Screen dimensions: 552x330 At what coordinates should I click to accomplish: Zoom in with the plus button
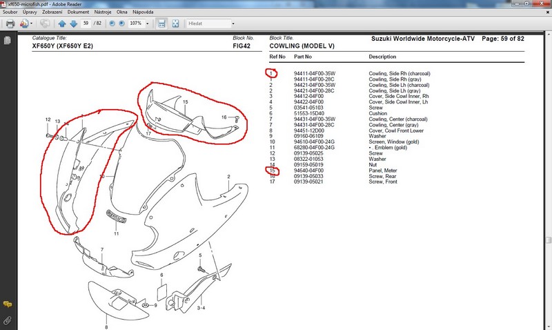(x=121, y=23)
